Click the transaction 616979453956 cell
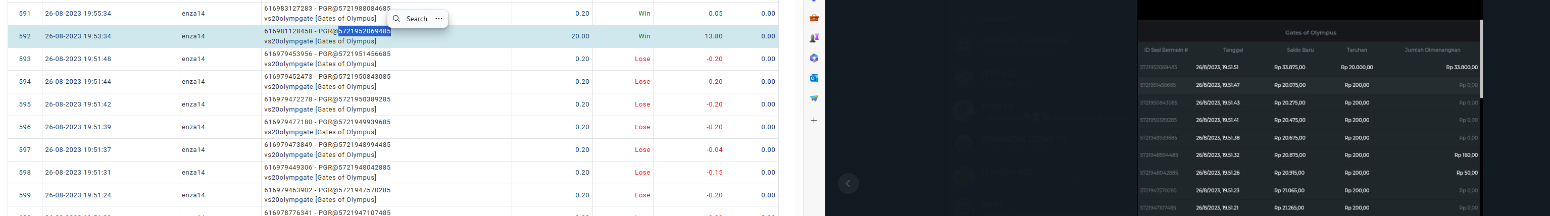 (x=387, y=59)
